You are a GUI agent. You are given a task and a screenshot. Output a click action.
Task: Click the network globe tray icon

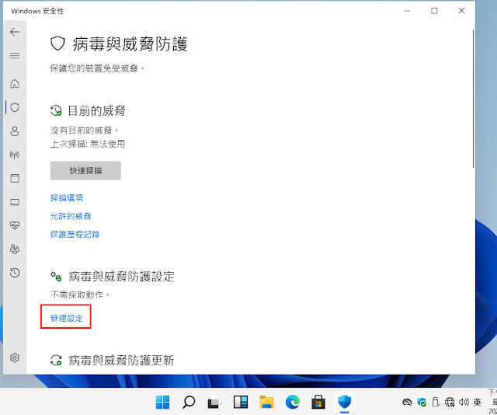450,403
